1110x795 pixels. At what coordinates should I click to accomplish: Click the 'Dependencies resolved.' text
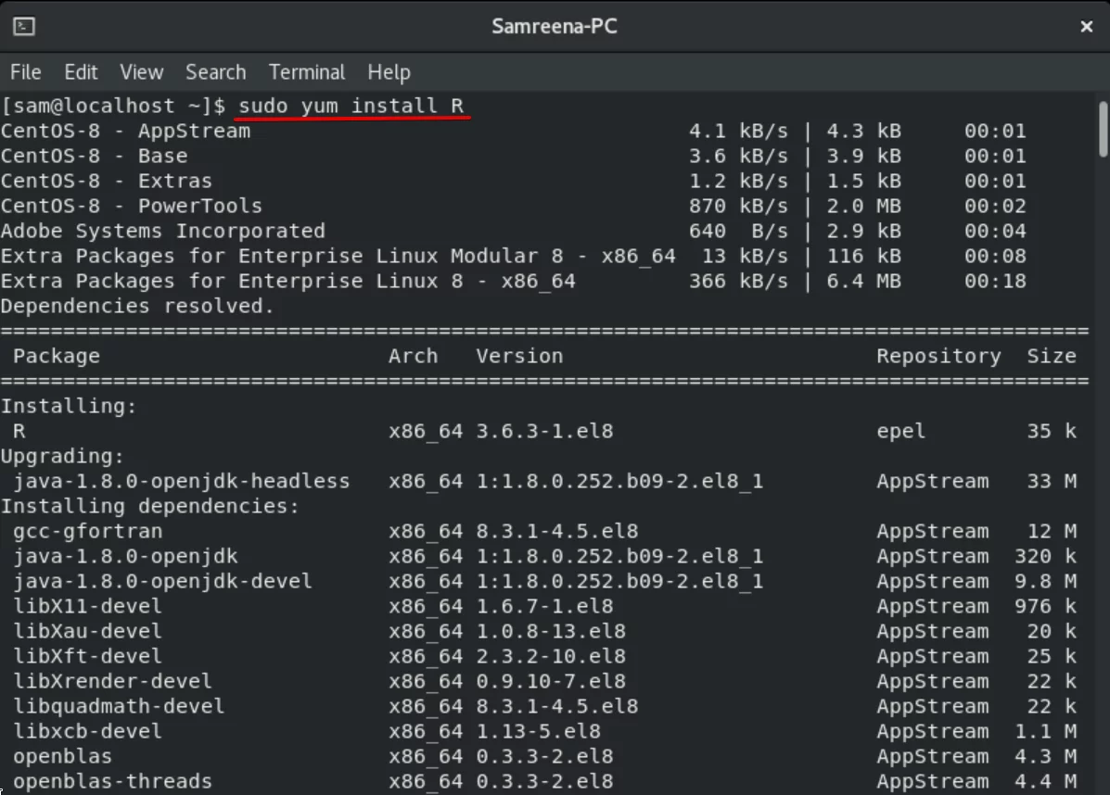137,307
